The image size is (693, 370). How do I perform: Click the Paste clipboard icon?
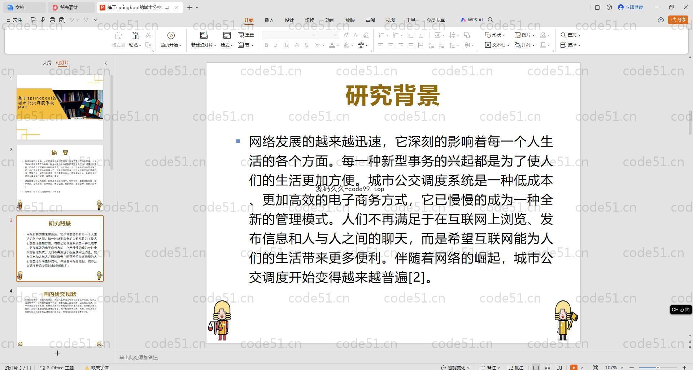(135, 35)
